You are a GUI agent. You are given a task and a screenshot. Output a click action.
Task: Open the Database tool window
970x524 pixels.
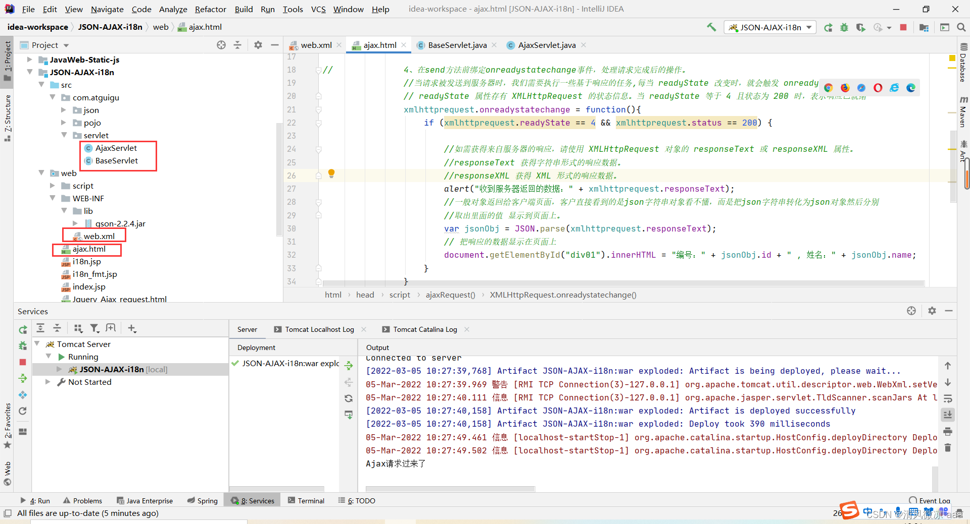[963, 63]
